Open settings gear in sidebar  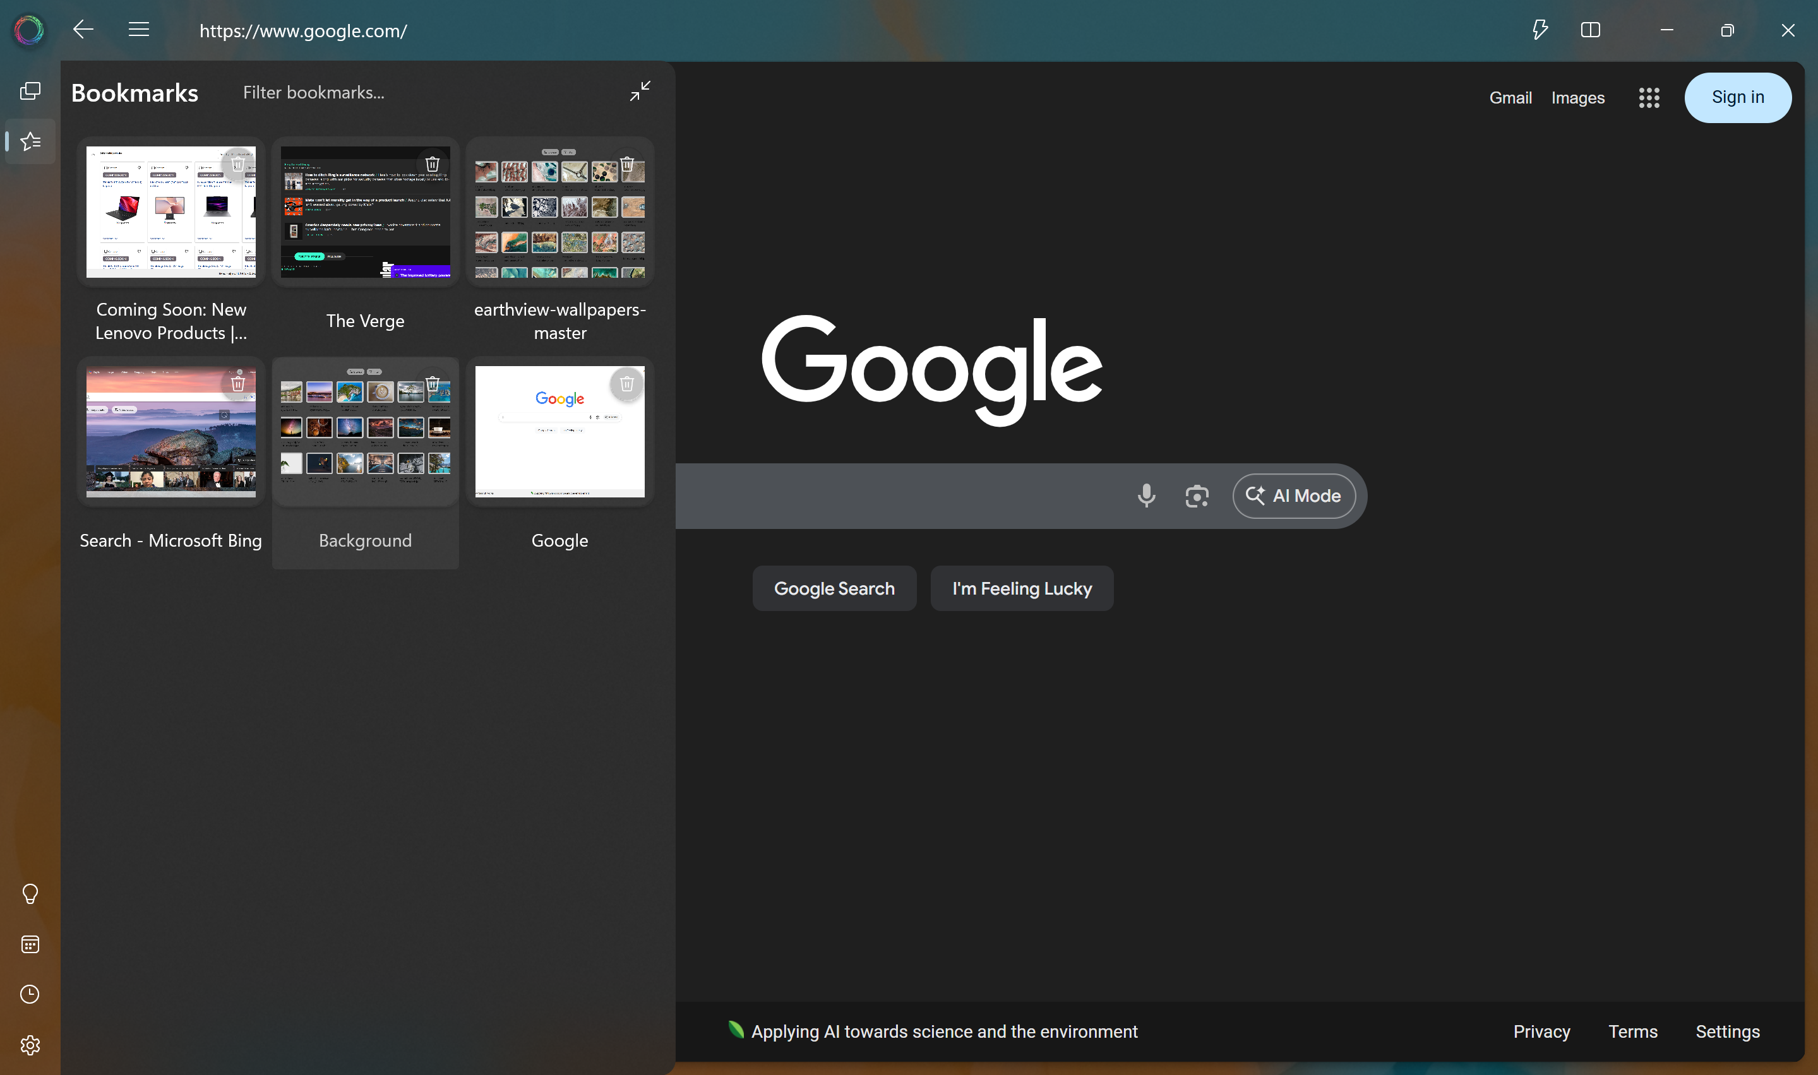point(30,1045)
